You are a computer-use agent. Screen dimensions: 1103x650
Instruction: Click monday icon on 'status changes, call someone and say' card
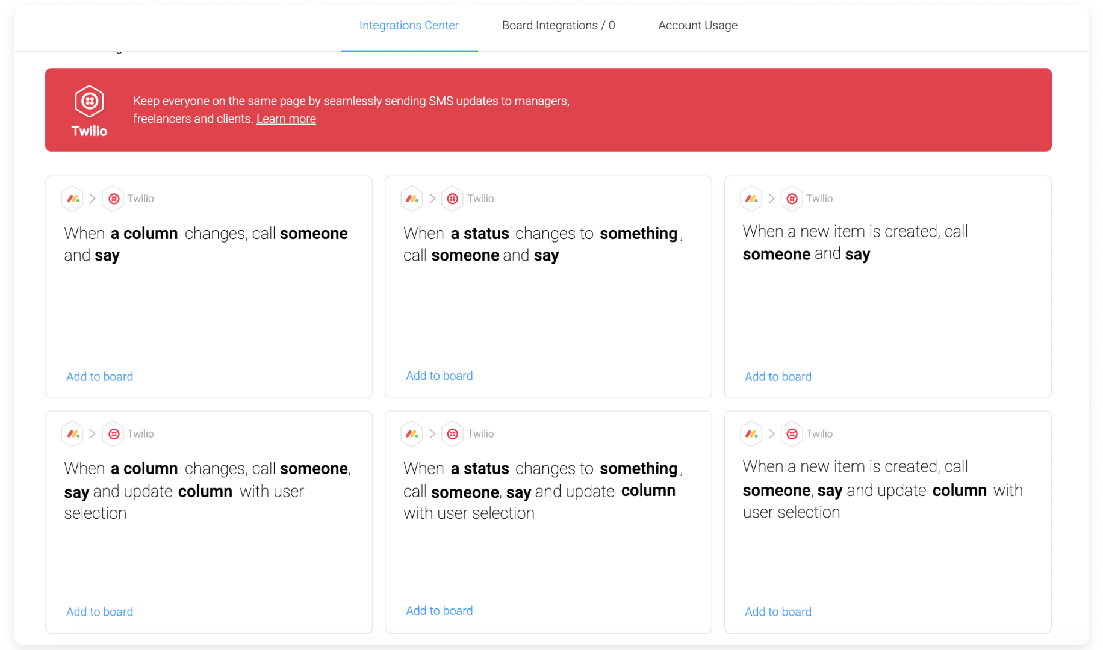click(x=412, y=199)
